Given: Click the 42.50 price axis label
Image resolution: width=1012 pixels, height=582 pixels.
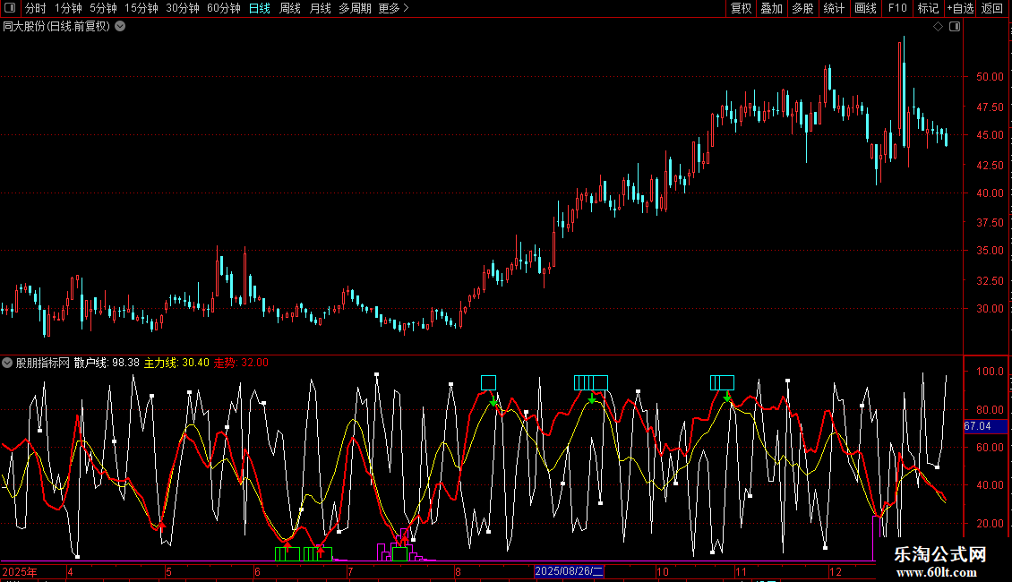Looking at the screenshot, I should 990,165.
